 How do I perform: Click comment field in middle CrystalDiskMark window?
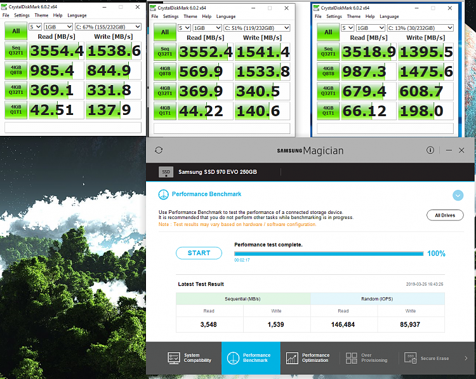[x=222, y=128]
